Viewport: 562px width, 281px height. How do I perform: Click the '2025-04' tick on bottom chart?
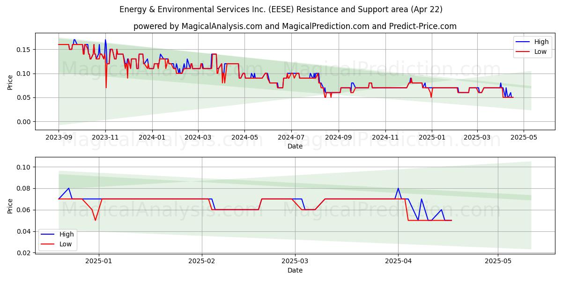[x=398, y=262]
